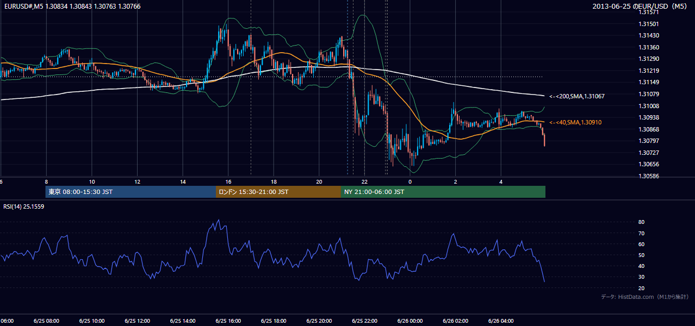Click price level 1.31008 on axis
This screenshot has width=695, height=326.
click(x=649, y=106)
